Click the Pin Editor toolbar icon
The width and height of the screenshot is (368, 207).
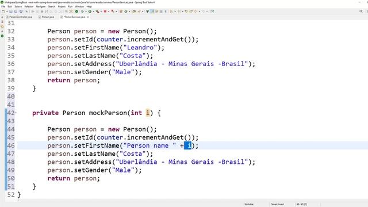[x=212, y=11]
